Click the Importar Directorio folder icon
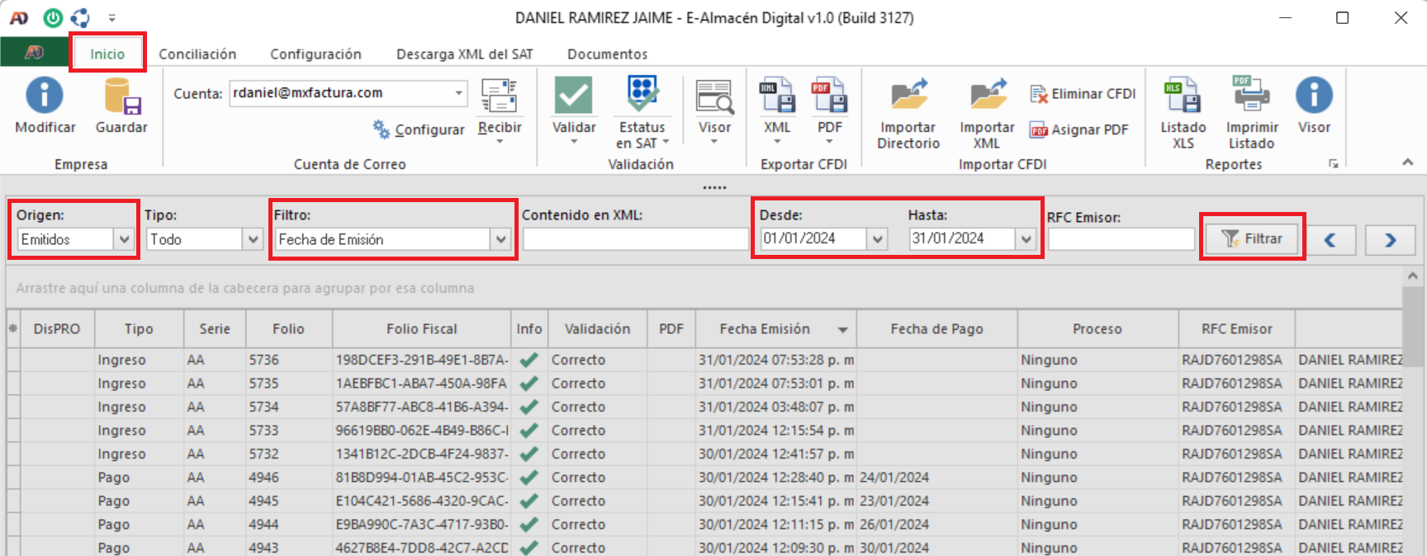This screenshot has width=1427, height=556. 908,96
